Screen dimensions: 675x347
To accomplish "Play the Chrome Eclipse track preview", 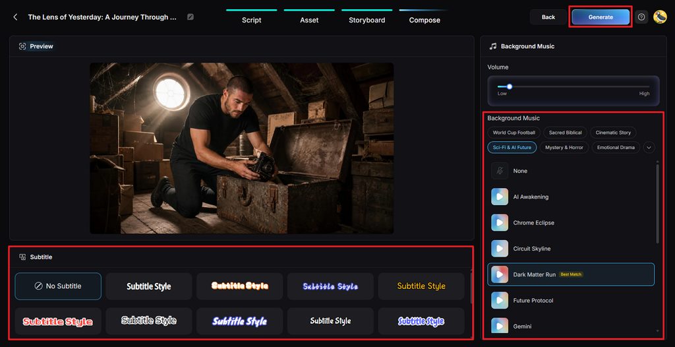I will (x=500, y=223).
